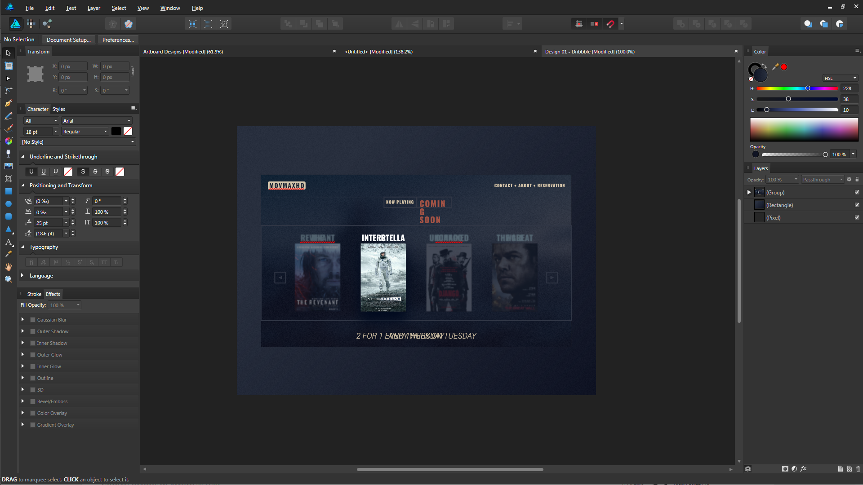863x485 pixels.
Task: Select the Move tool
Action: coord(8,53)
